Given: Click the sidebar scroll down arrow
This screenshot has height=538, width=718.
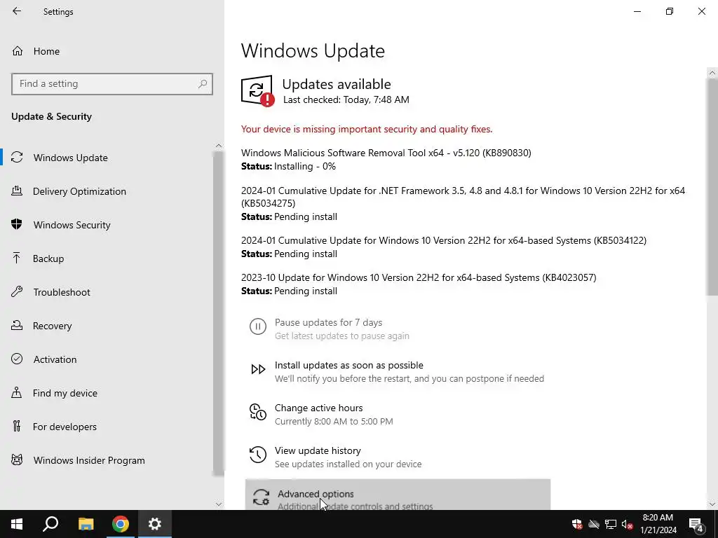Looking at the screenshot, I should tap(219, 504).
